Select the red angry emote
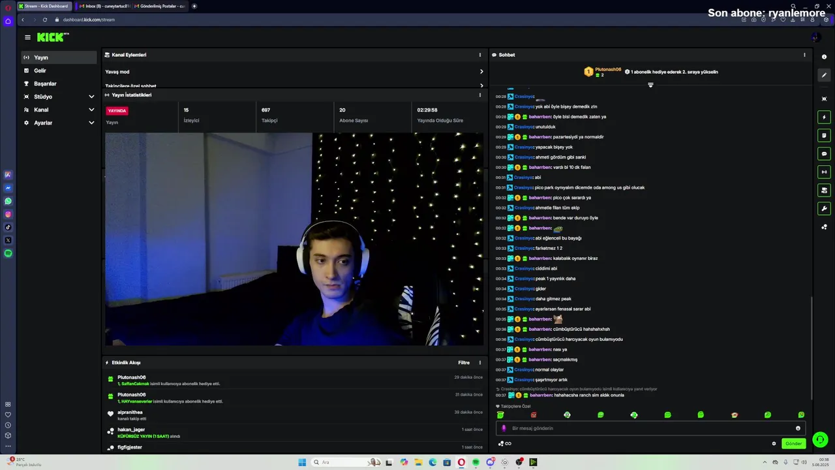The height and width of the screenshot is (470, 835). (x=534, y=415)
